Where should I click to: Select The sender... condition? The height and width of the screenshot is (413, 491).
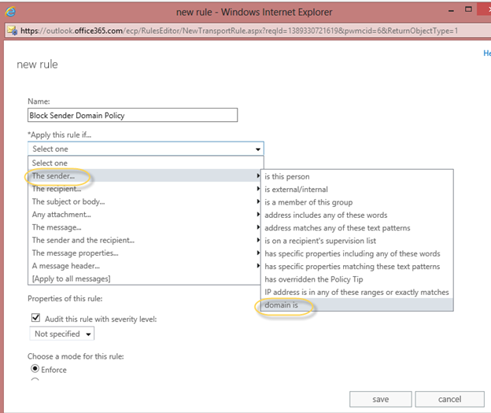pos(144,175)
